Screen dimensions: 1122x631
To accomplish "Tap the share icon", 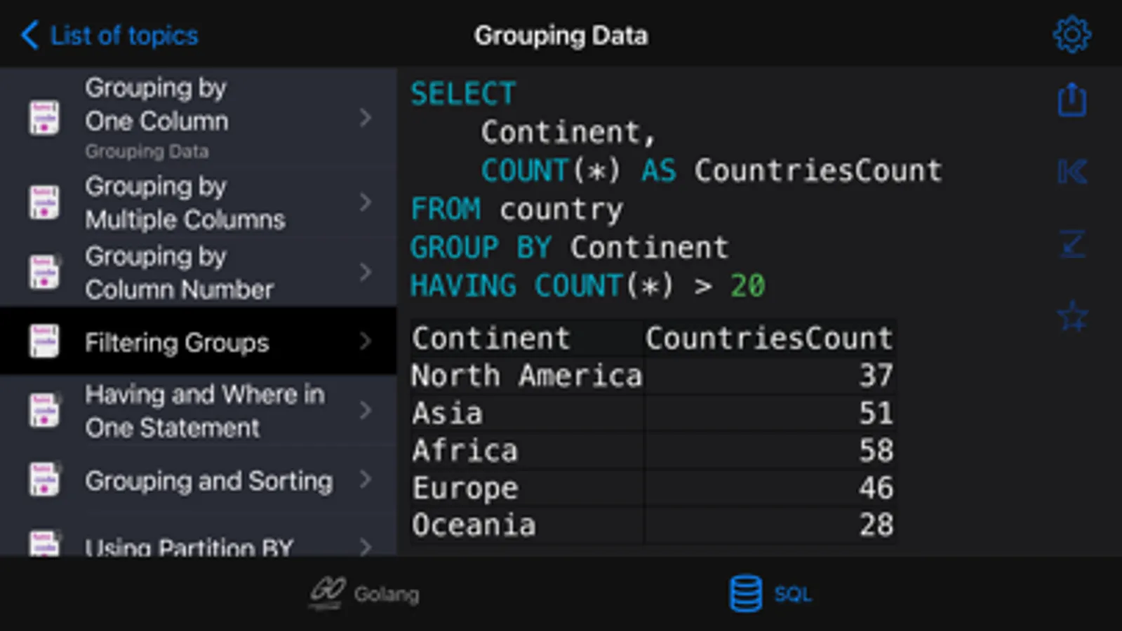I will (x=1071, y=100).
